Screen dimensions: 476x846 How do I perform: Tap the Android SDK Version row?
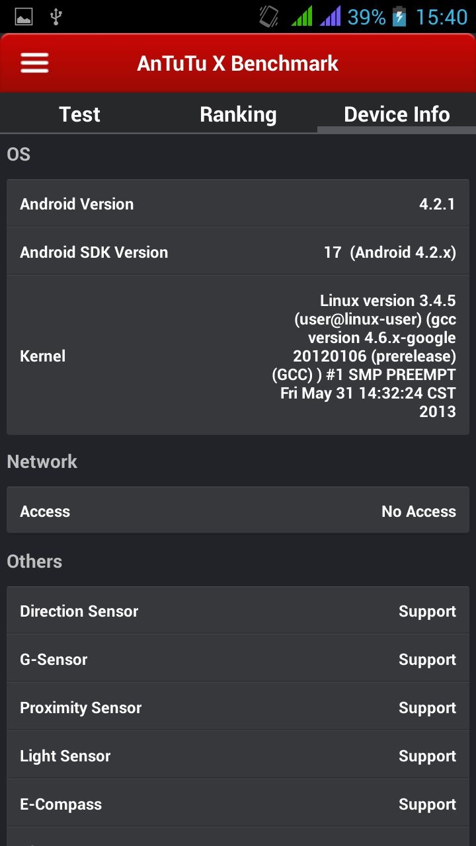coord(238,252)
